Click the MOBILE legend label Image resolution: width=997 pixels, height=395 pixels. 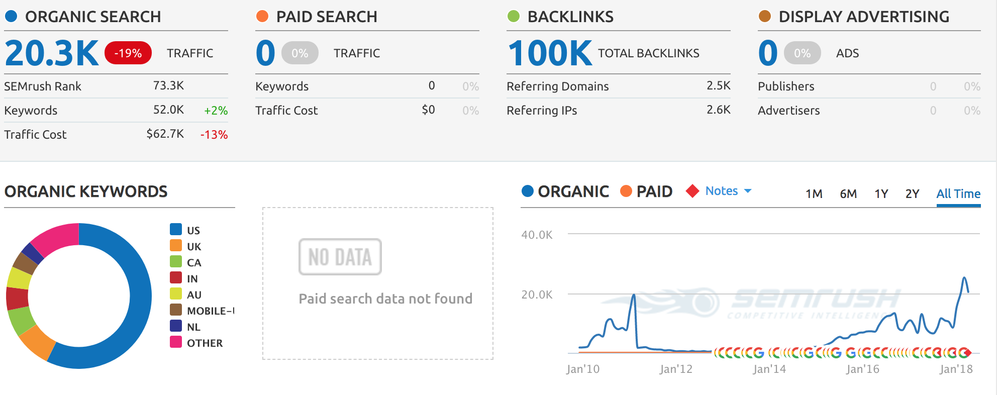[211, 311]
